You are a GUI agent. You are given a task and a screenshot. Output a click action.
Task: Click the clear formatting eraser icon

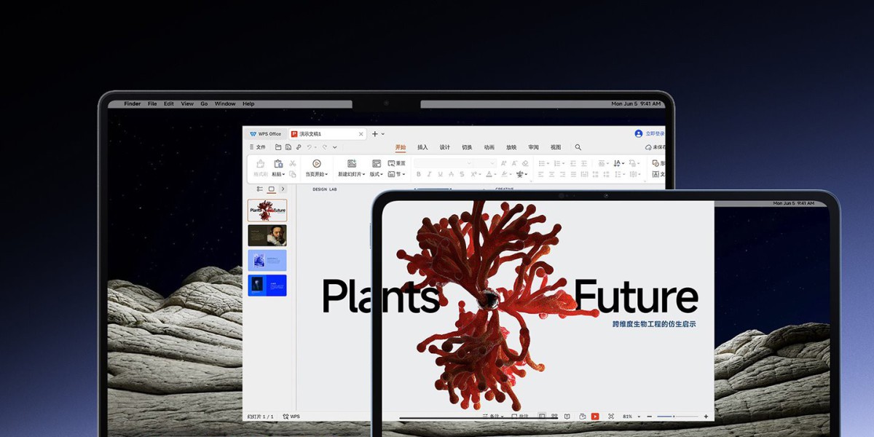[525, 164]
